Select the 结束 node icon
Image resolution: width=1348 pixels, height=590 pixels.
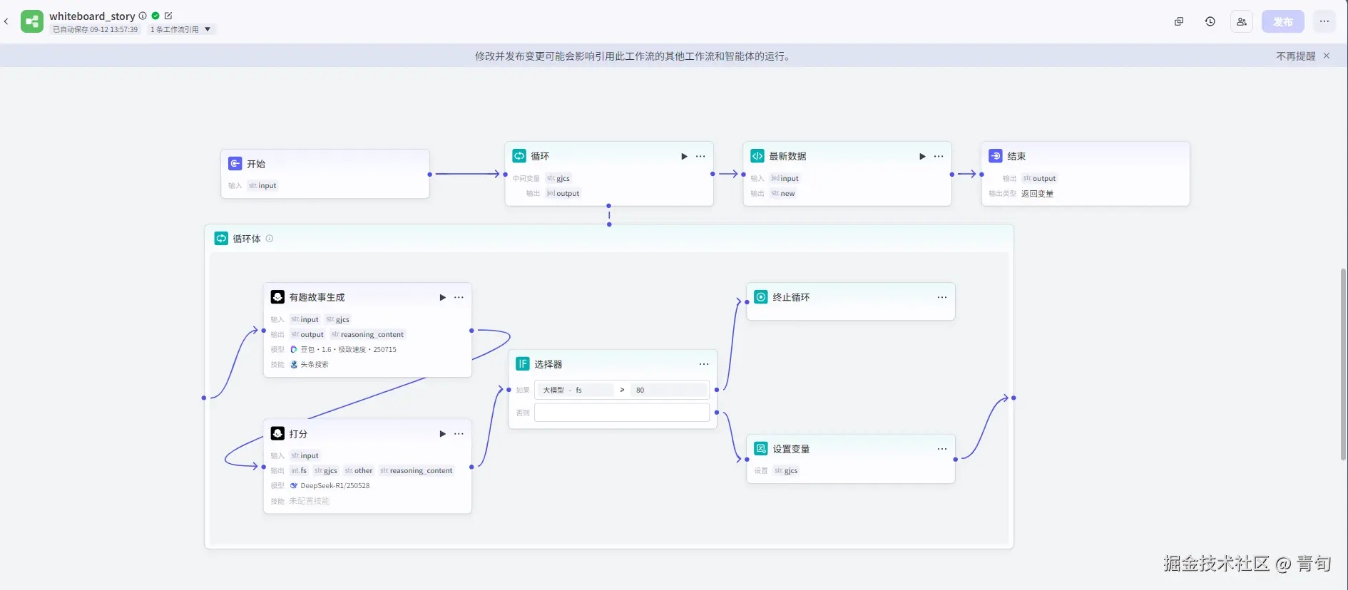tap(996, 155)
